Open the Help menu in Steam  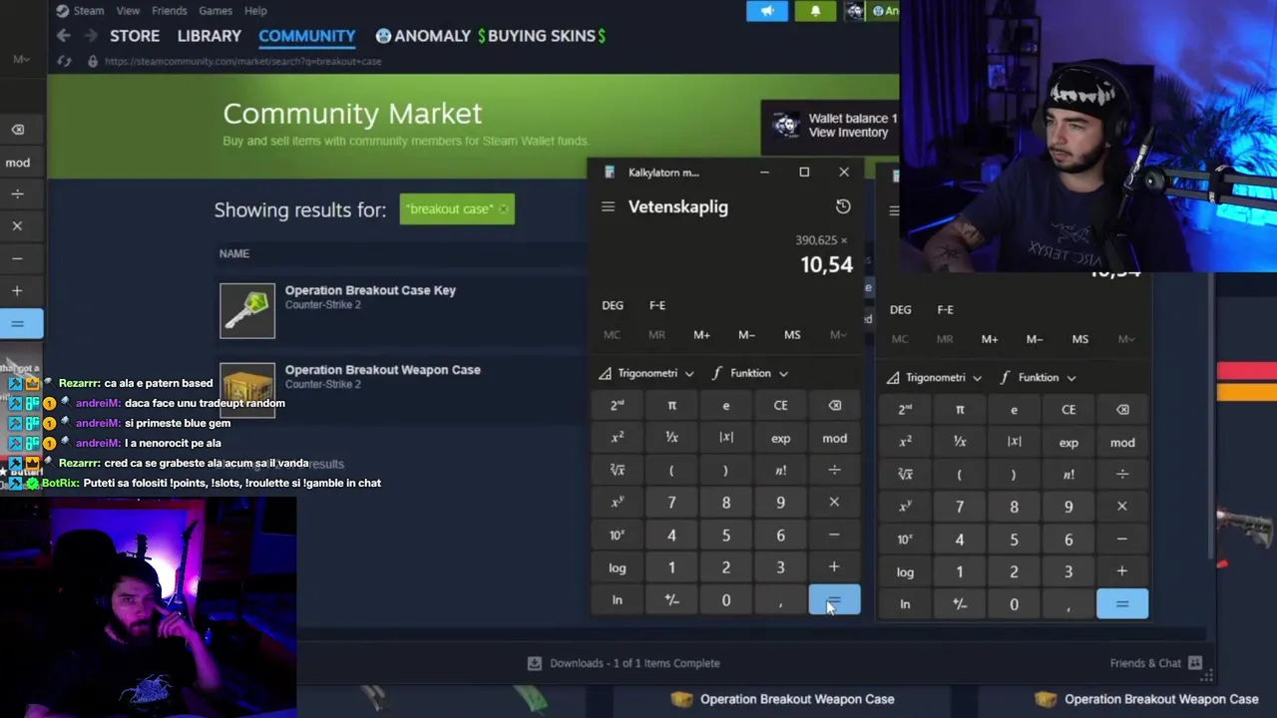[x=255, y=11]
